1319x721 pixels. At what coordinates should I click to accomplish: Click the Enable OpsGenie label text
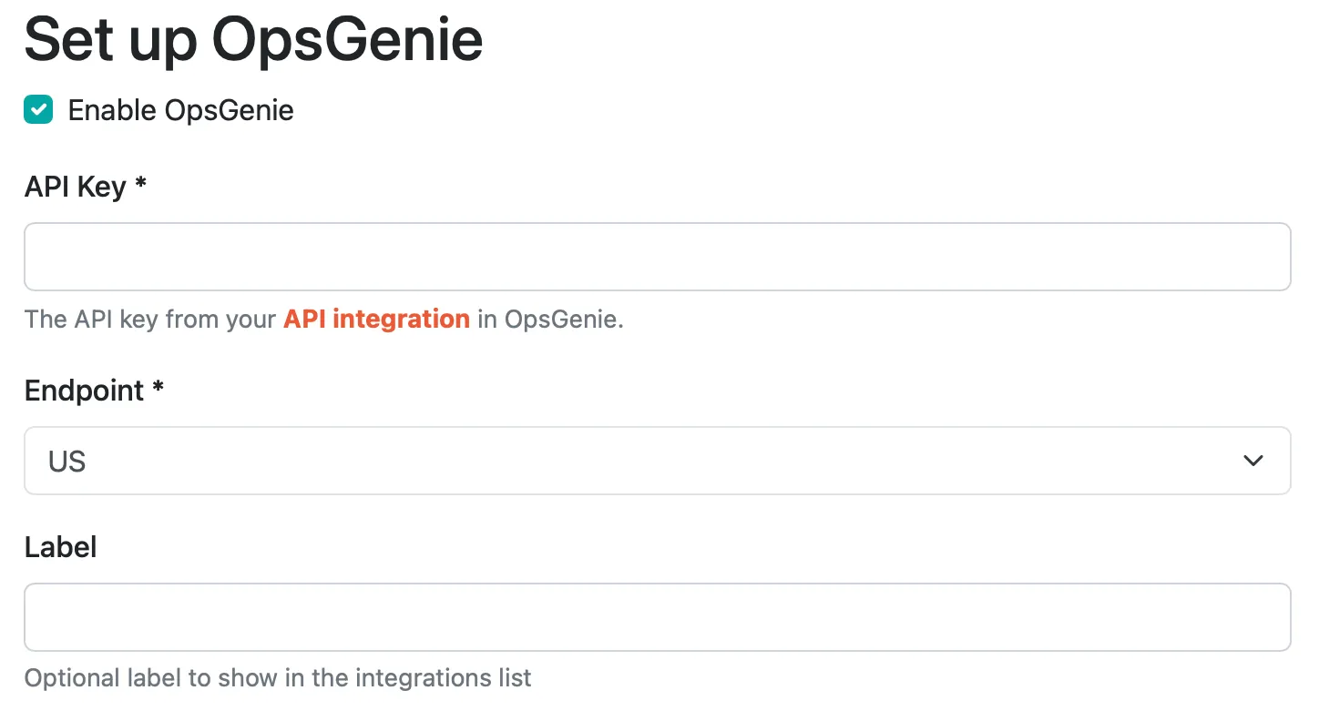pyautogui.click(x=180, y=109)
